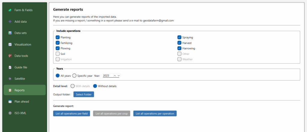307x132 pixels.
Task: Choose the With details radio option
Action: tap(73, 86)
